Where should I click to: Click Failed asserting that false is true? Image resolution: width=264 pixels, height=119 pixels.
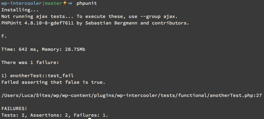[x=53, y=82]
